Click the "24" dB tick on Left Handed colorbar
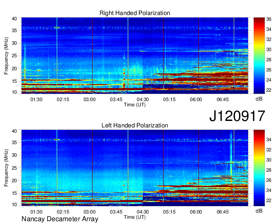The height and width of the screenshot is (224, 276). click(269, 190)
